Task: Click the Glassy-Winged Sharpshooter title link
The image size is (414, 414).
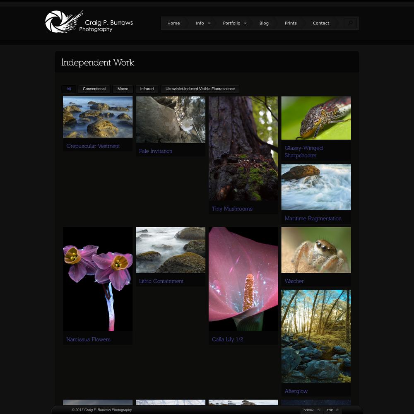Action: [x=303, y=152]
